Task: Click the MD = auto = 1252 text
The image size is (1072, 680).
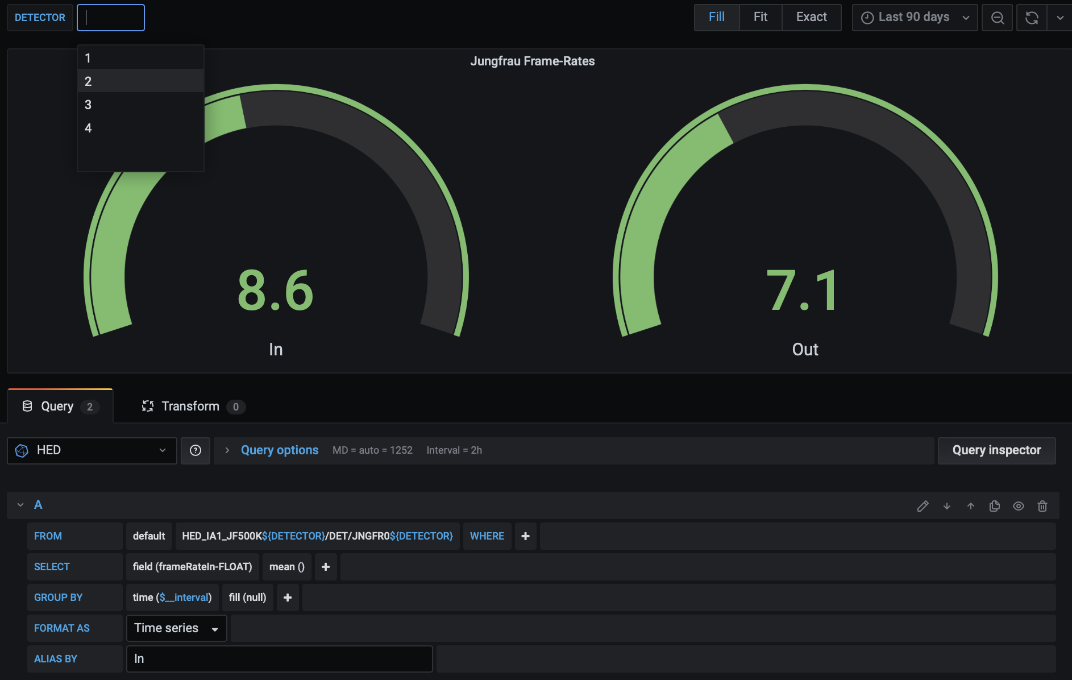Action: (372, 450)
